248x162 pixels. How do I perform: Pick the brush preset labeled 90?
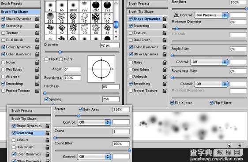point(73,29)
